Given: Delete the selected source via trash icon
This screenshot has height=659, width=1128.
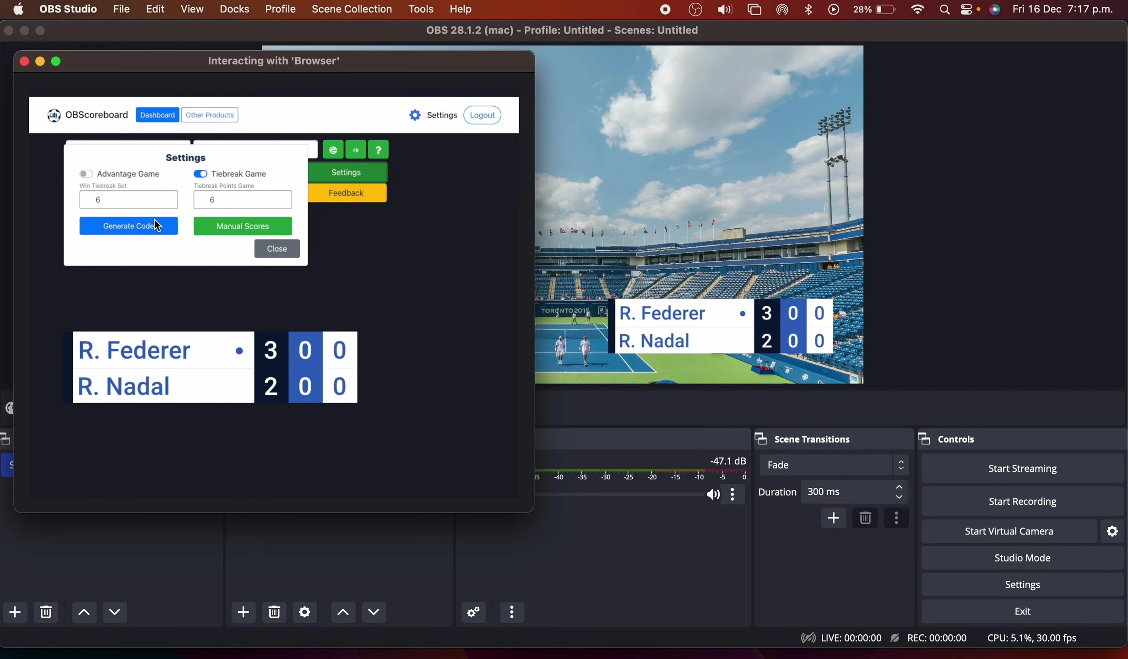Looking at the screenshot, I should 273,612.
